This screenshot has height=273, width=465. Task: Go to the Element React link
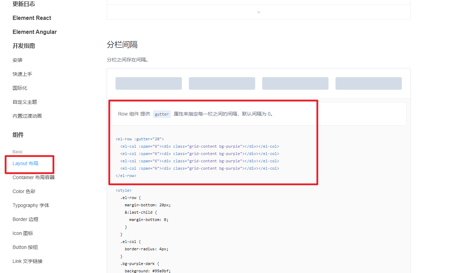click(x=32, y=18)
